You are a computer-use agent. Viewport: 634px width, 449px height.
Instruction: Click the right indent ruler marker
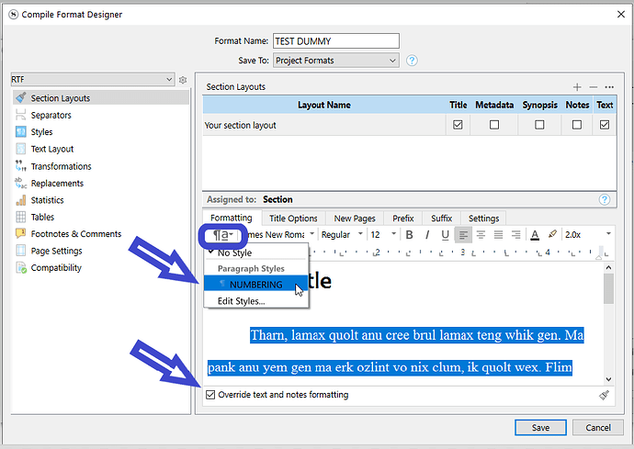coord(600,256)
